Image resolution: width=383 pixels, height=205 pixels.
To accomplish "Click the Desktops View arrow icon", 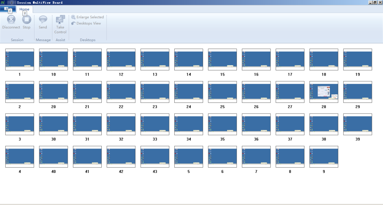I will (74, 23).
